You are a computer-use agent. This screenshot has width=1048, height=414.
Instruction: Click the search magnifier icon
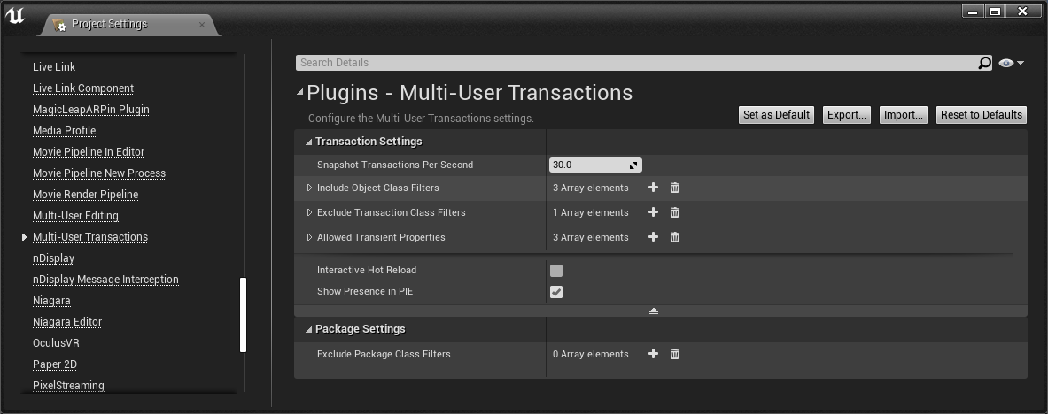click(984, 63)
